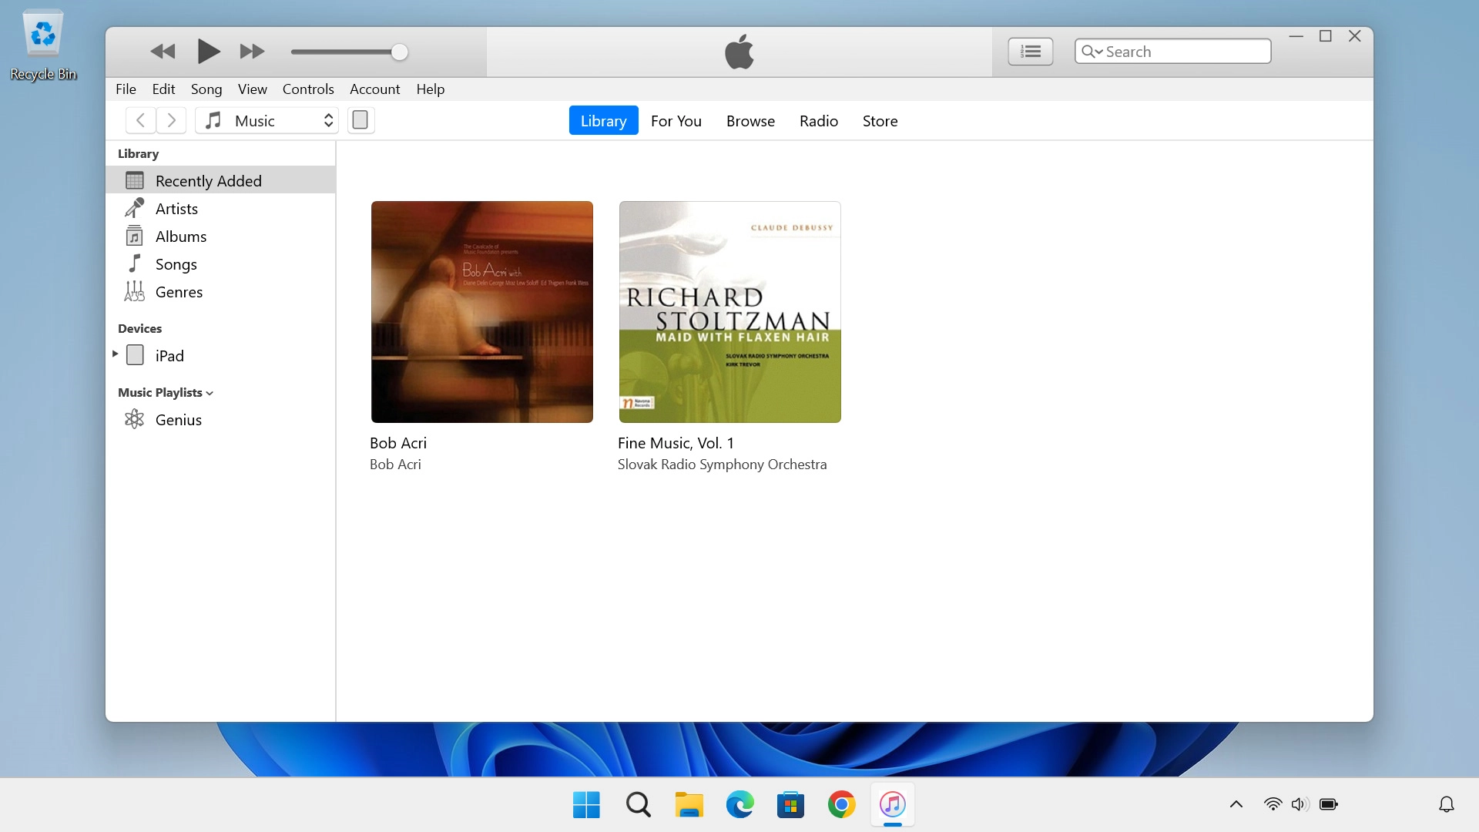The width and height of the screenshot is (1479, 832).
Task: Open Genius atom icon playlist
Action: point(135,420)
